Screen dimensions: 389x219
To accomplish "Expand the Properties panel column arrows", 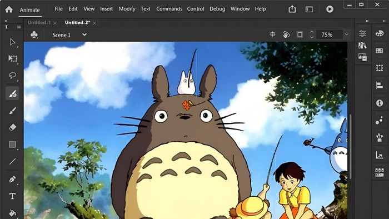I will point(367,21).
